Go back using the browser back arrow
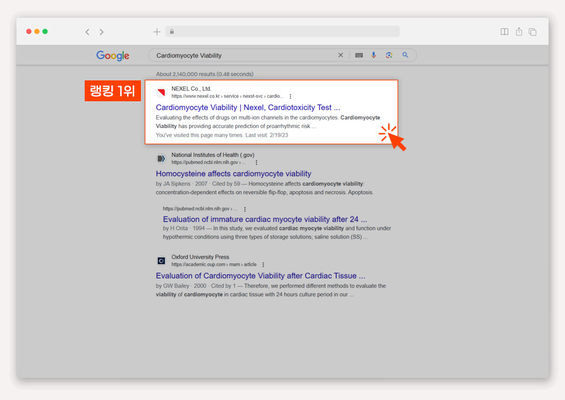The height and width of the screenshot is (400, 565). [x=87, y=32]
